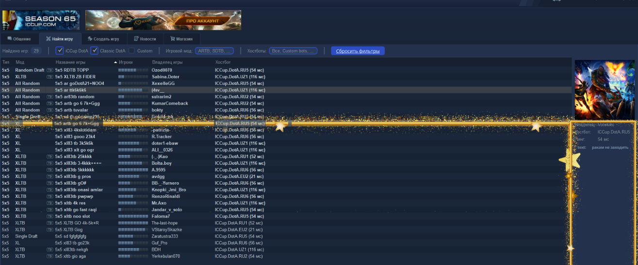Select the hero artwork thumbnail
This screenshot has height=265, width=638.
(x=605, y=90)
